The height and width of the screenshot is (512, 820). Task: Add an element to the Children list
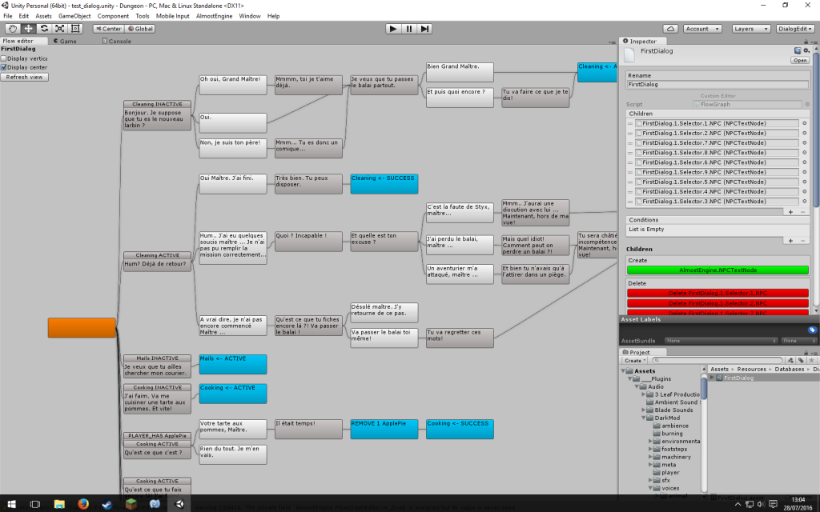click(790, 212)
